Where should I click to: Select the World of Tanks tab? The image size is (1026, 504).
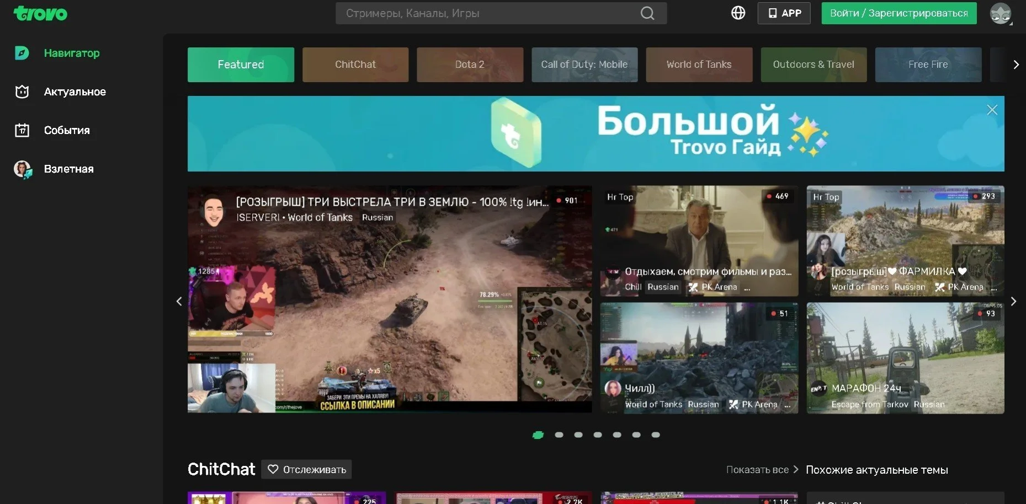coord(699,65)
